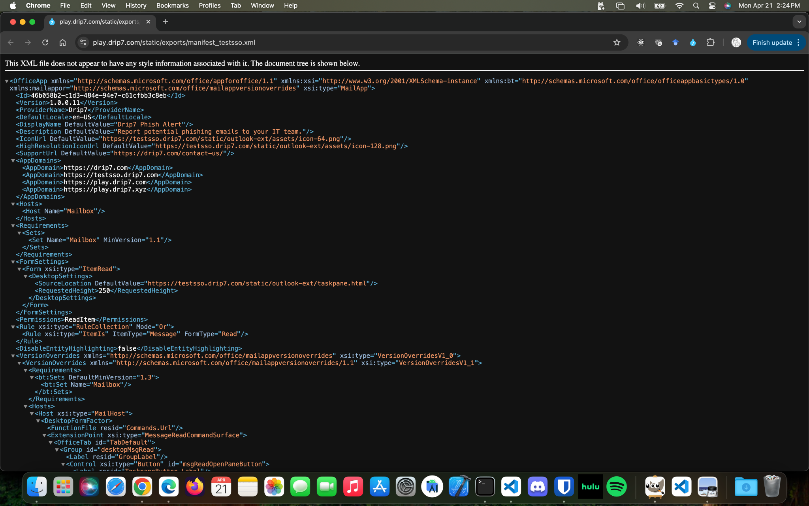The width and height of the screenshot is (809, 506).
Task: Click the date and time in menu bar
Action: [x=769, y=6]
